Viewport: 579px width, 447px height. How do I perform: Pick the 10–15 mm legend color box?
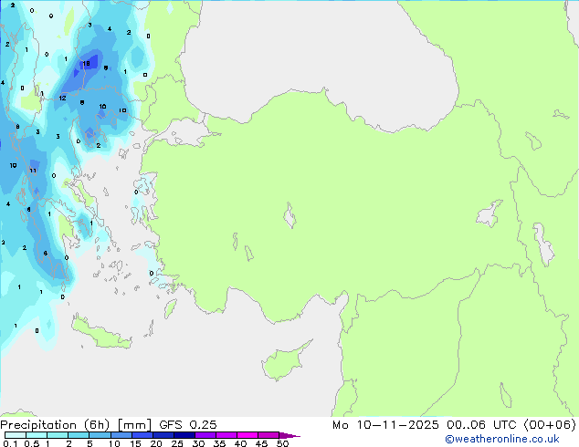[x=121, y=435]
